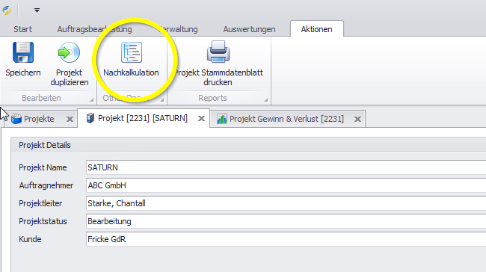Print the Projekt Stammdatenblatt
This screenshot has height=272, width=486.
click(x=218, y=64)
